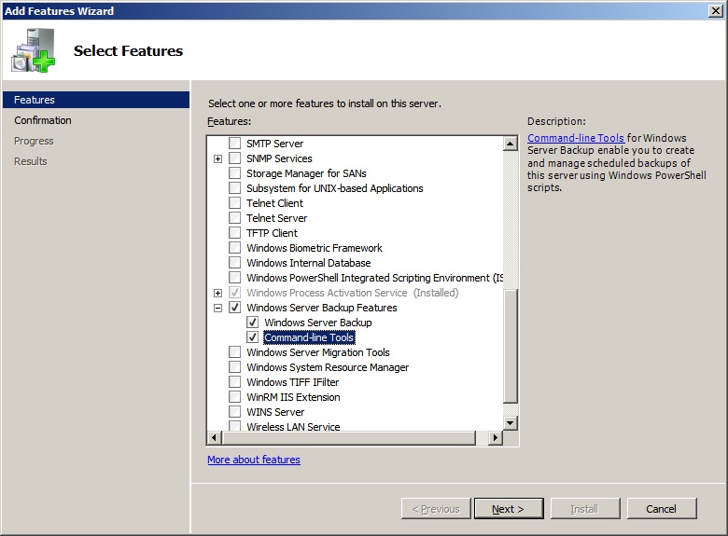Uncheck the Windows Server Backup child checkbox
The height and width of the screenshot is (536, 728).
[253, 323]
